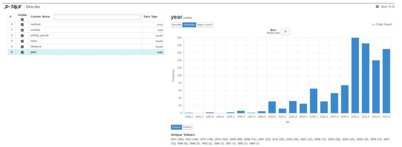Uncheck visibility for the mass column
Screen dimensions: 402x147
tap(22, 41)
